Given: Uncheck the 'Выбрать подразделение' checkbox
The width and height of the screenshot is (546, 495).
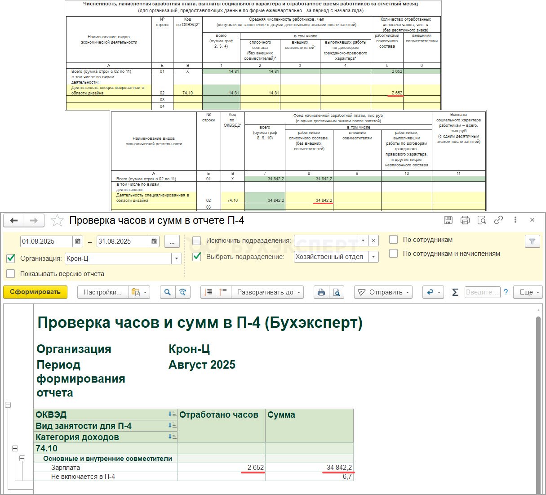Looking at the screenshot, I should point(197,257).
